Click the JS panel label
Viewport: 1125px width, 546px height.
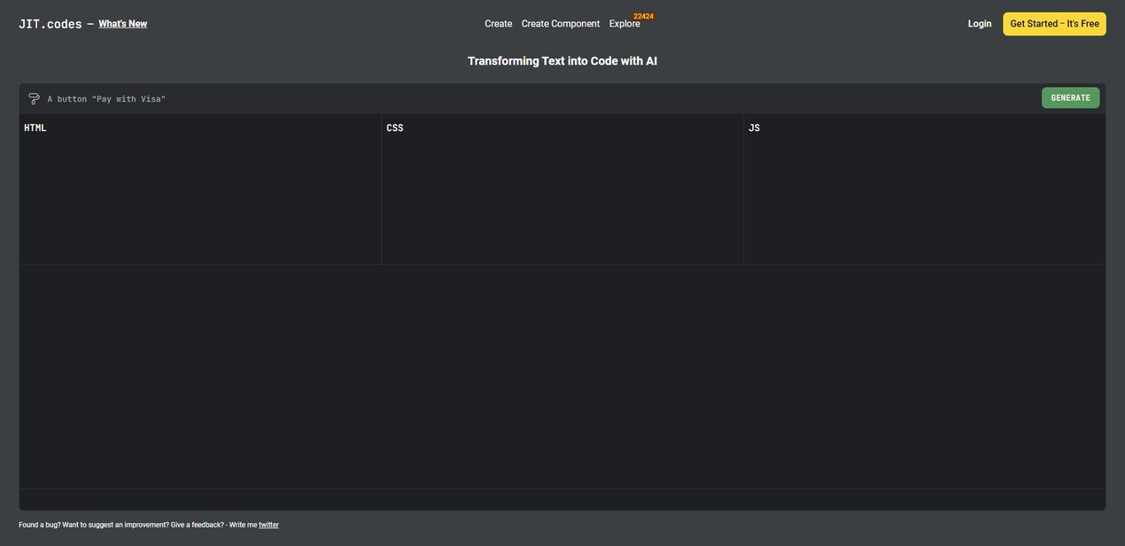pyautogui.click(x=754, y=128)
